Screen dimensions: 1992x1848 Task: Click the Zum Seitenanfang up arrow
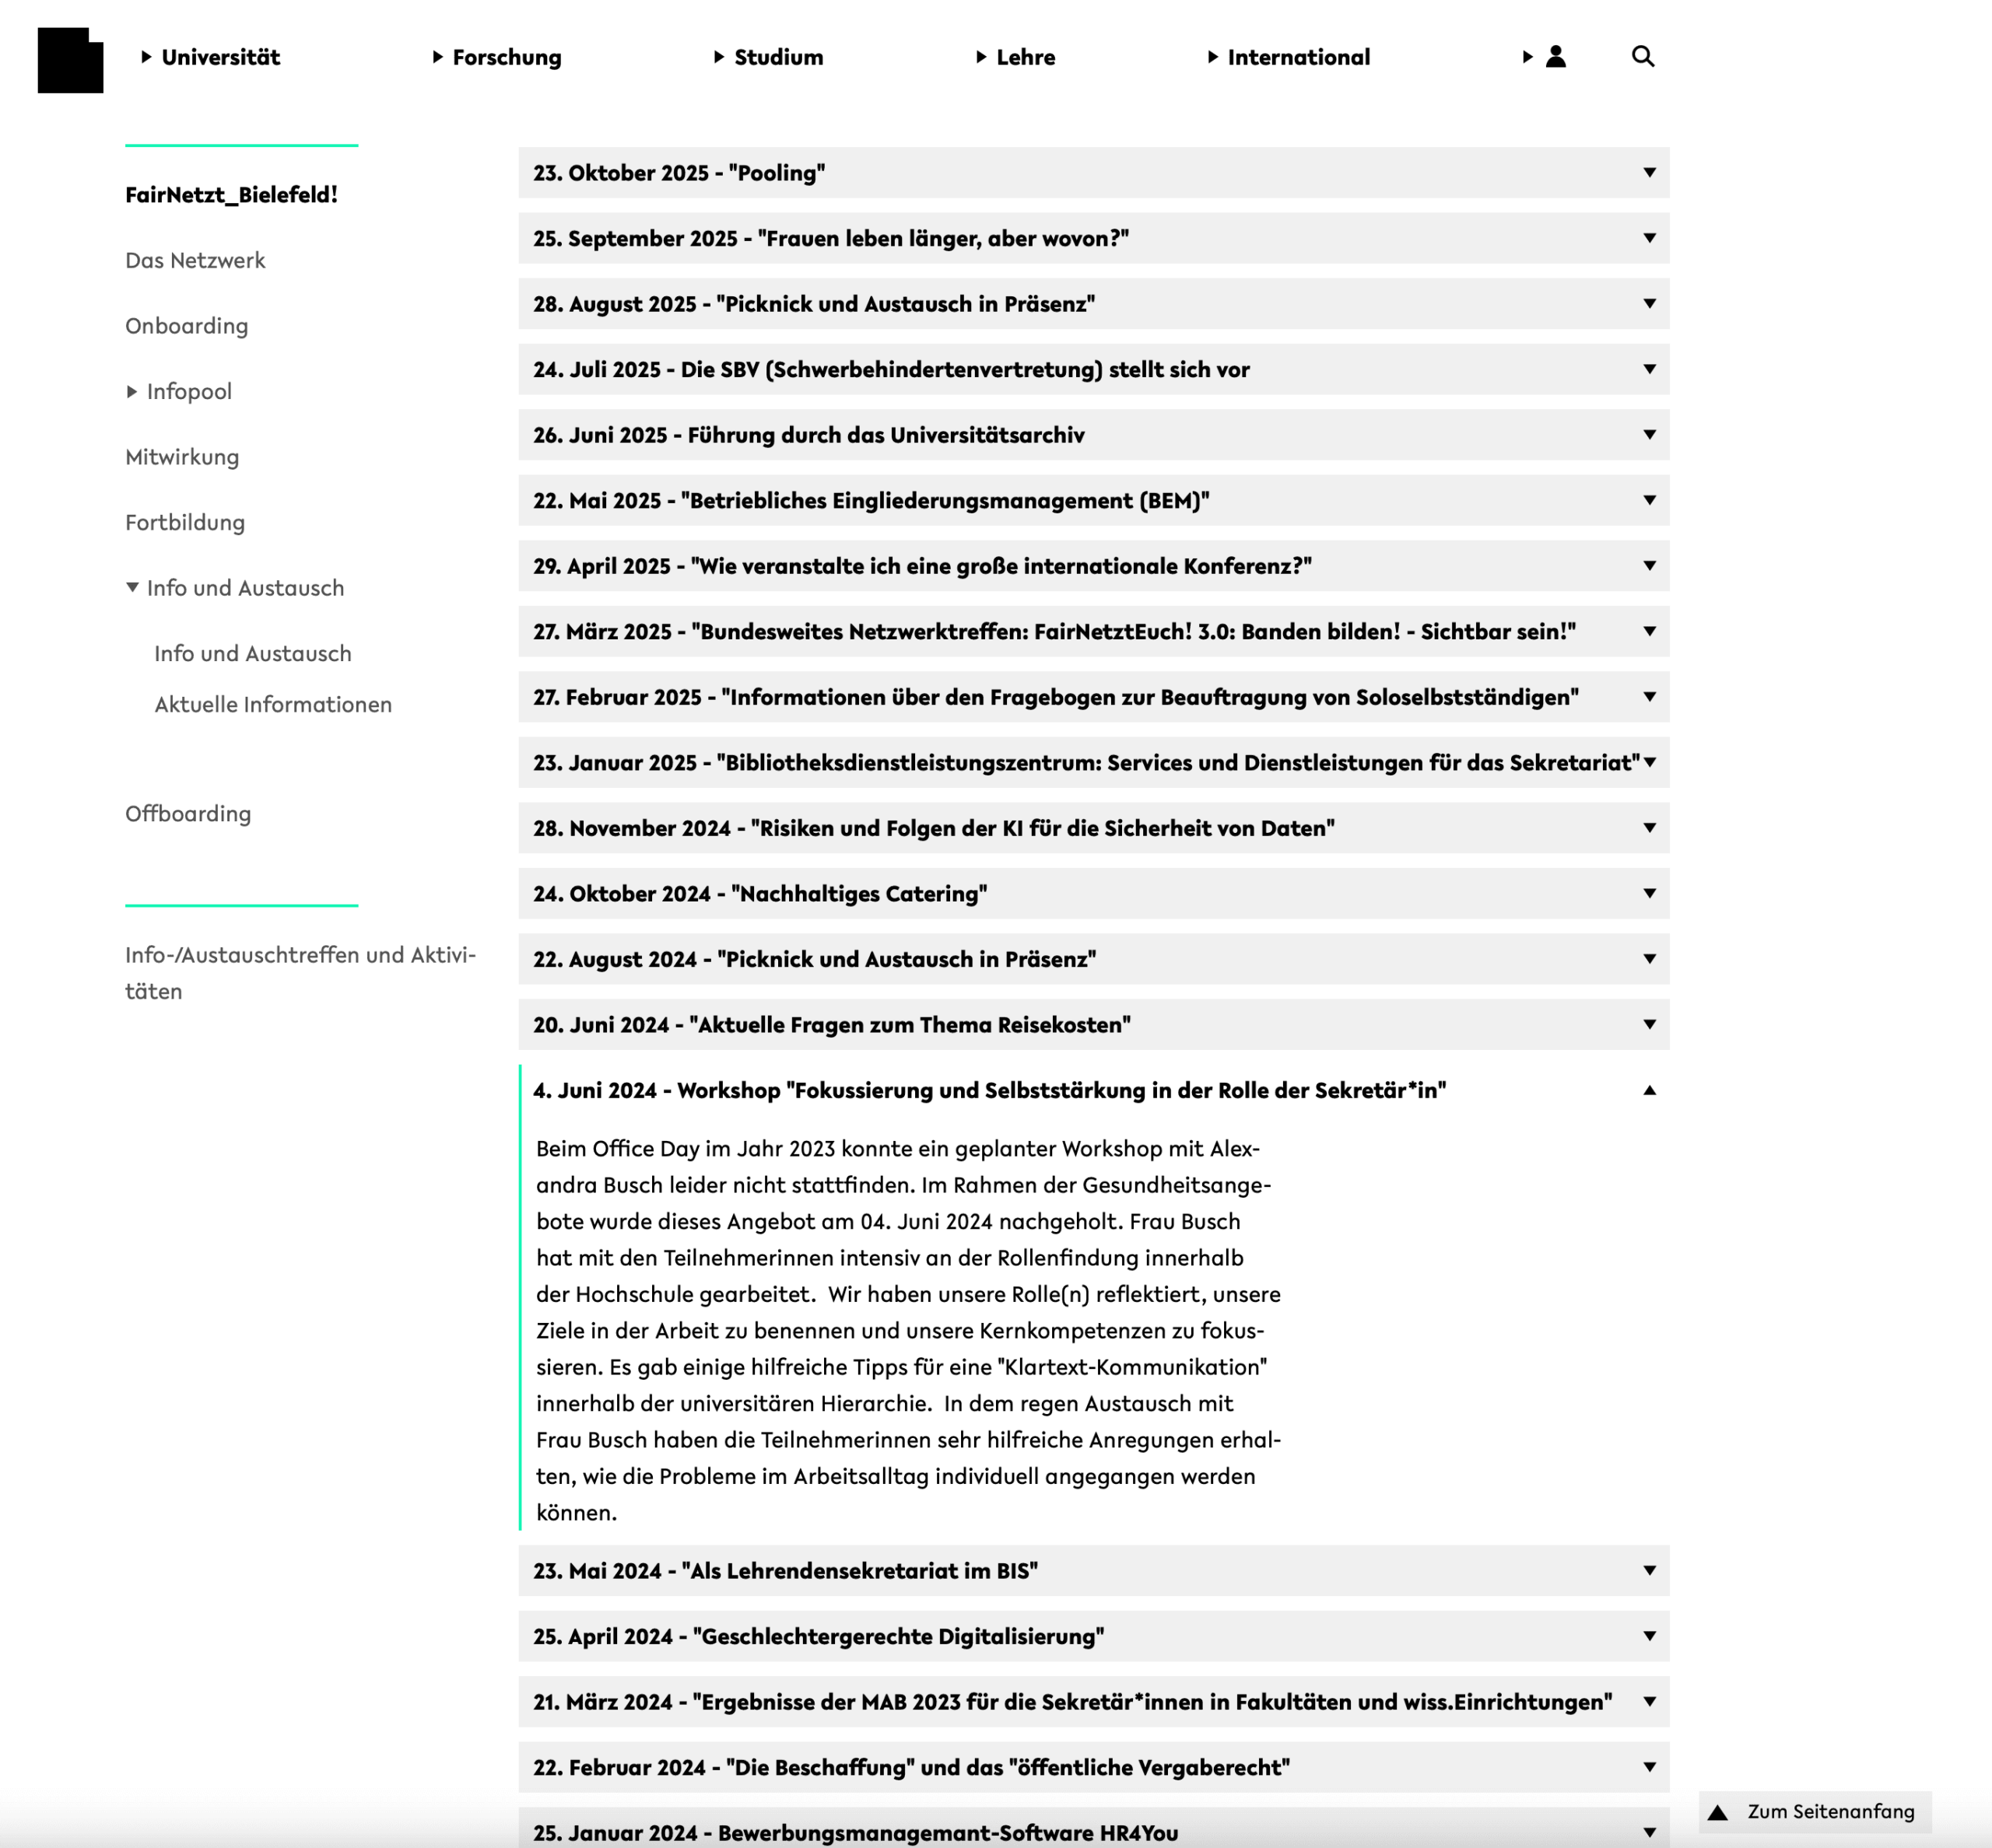click(1718, 1812)
